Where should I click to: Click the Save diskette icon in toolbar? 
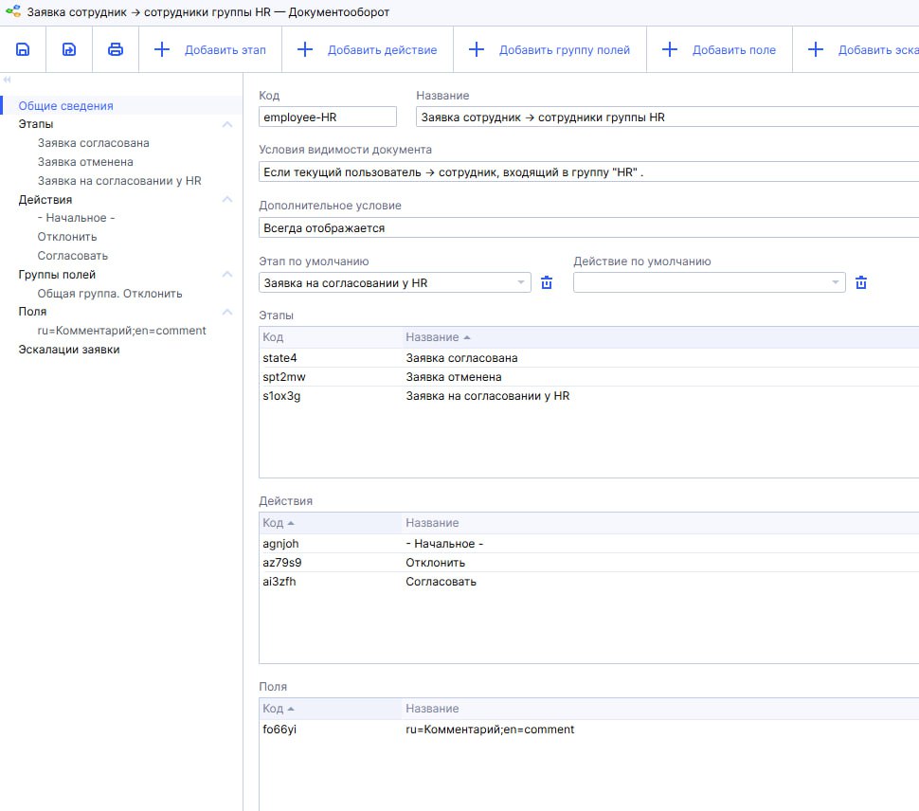tap(23, 49)
